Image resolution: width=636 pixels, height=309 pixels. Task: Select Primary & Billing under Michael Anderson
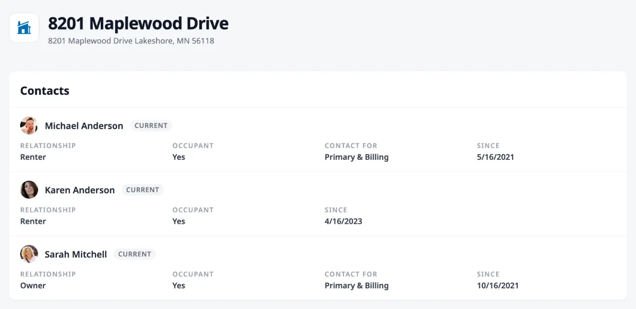point(356,157)
